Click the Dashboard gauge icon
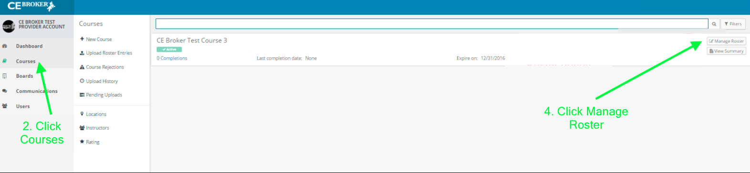 point(5,46)
